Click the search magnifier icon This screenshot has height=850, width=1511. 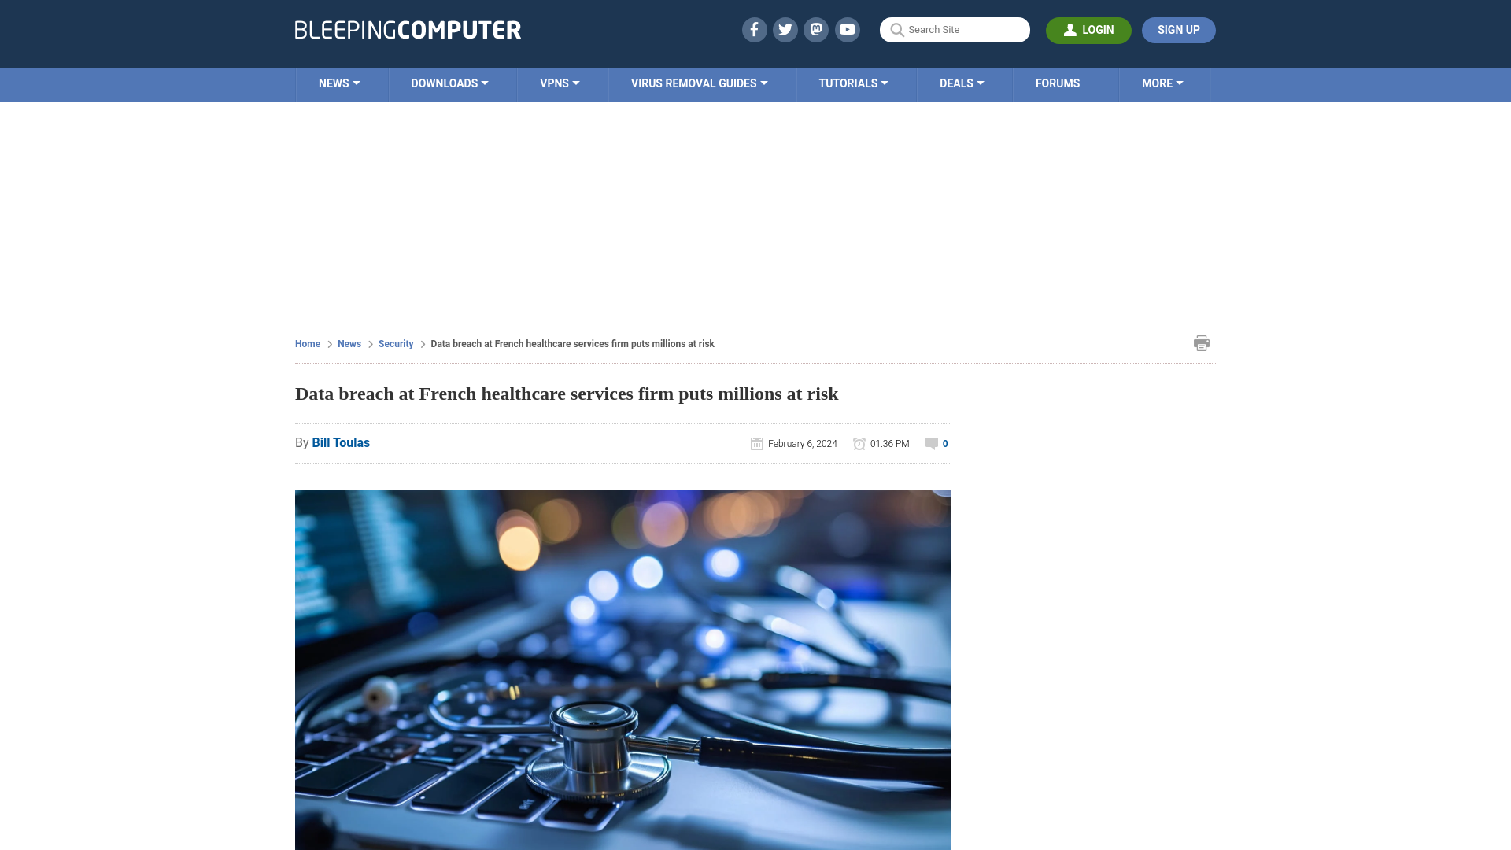[x=896, y=30]
